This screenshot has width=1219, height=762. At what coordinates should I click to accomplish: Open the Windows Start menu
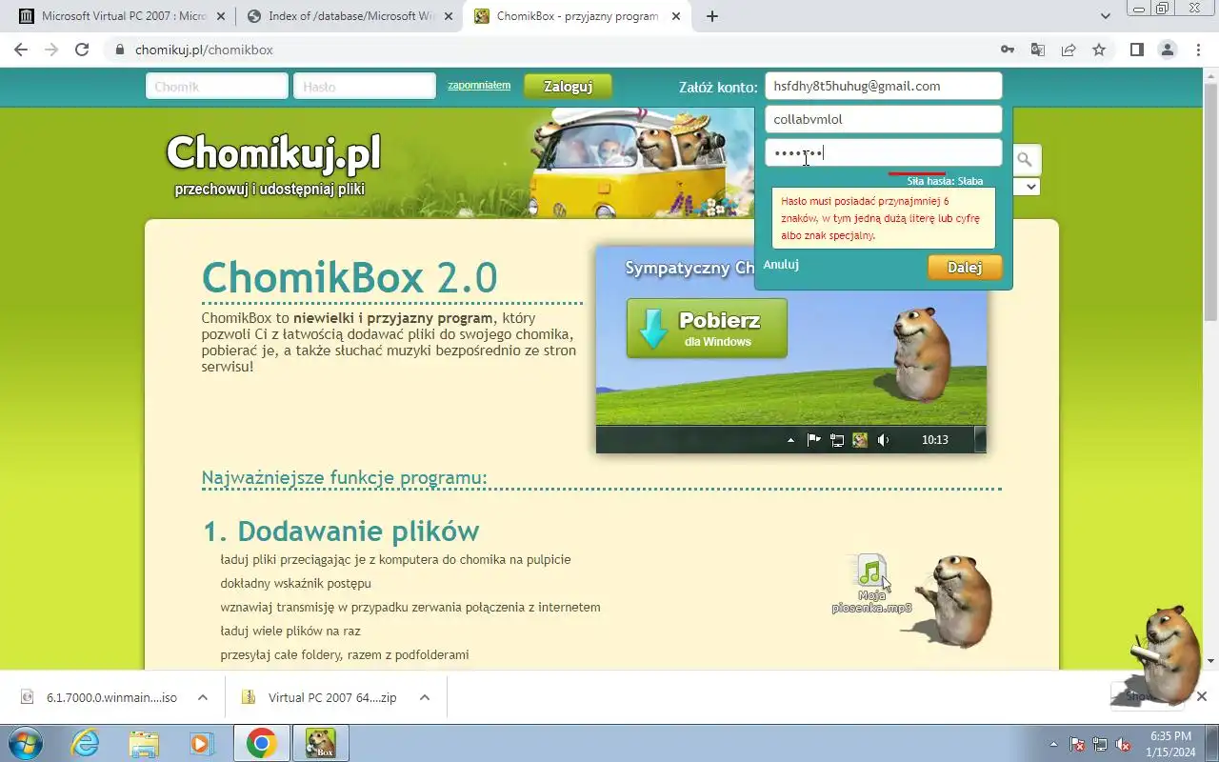[x=24, y=743]
